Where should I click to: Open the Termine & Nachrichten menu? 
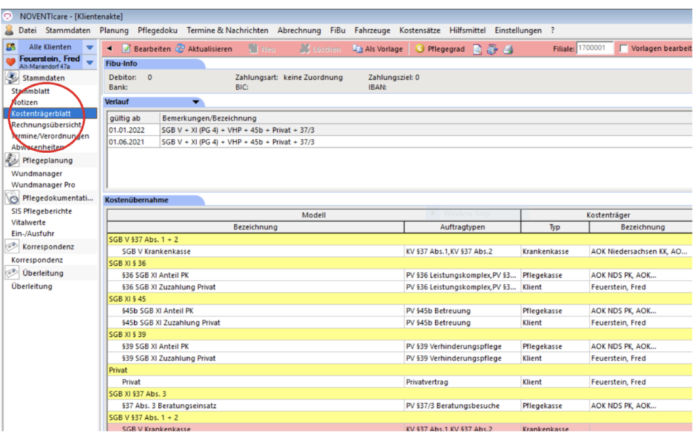click(227, 30)
